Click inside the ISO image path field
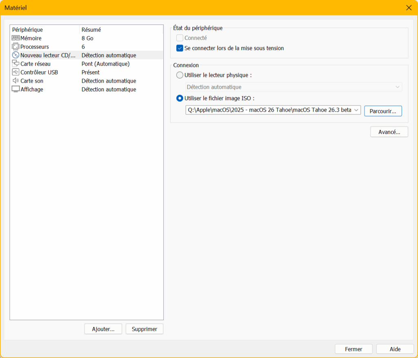418x358 pixels. tap(269, 110)
